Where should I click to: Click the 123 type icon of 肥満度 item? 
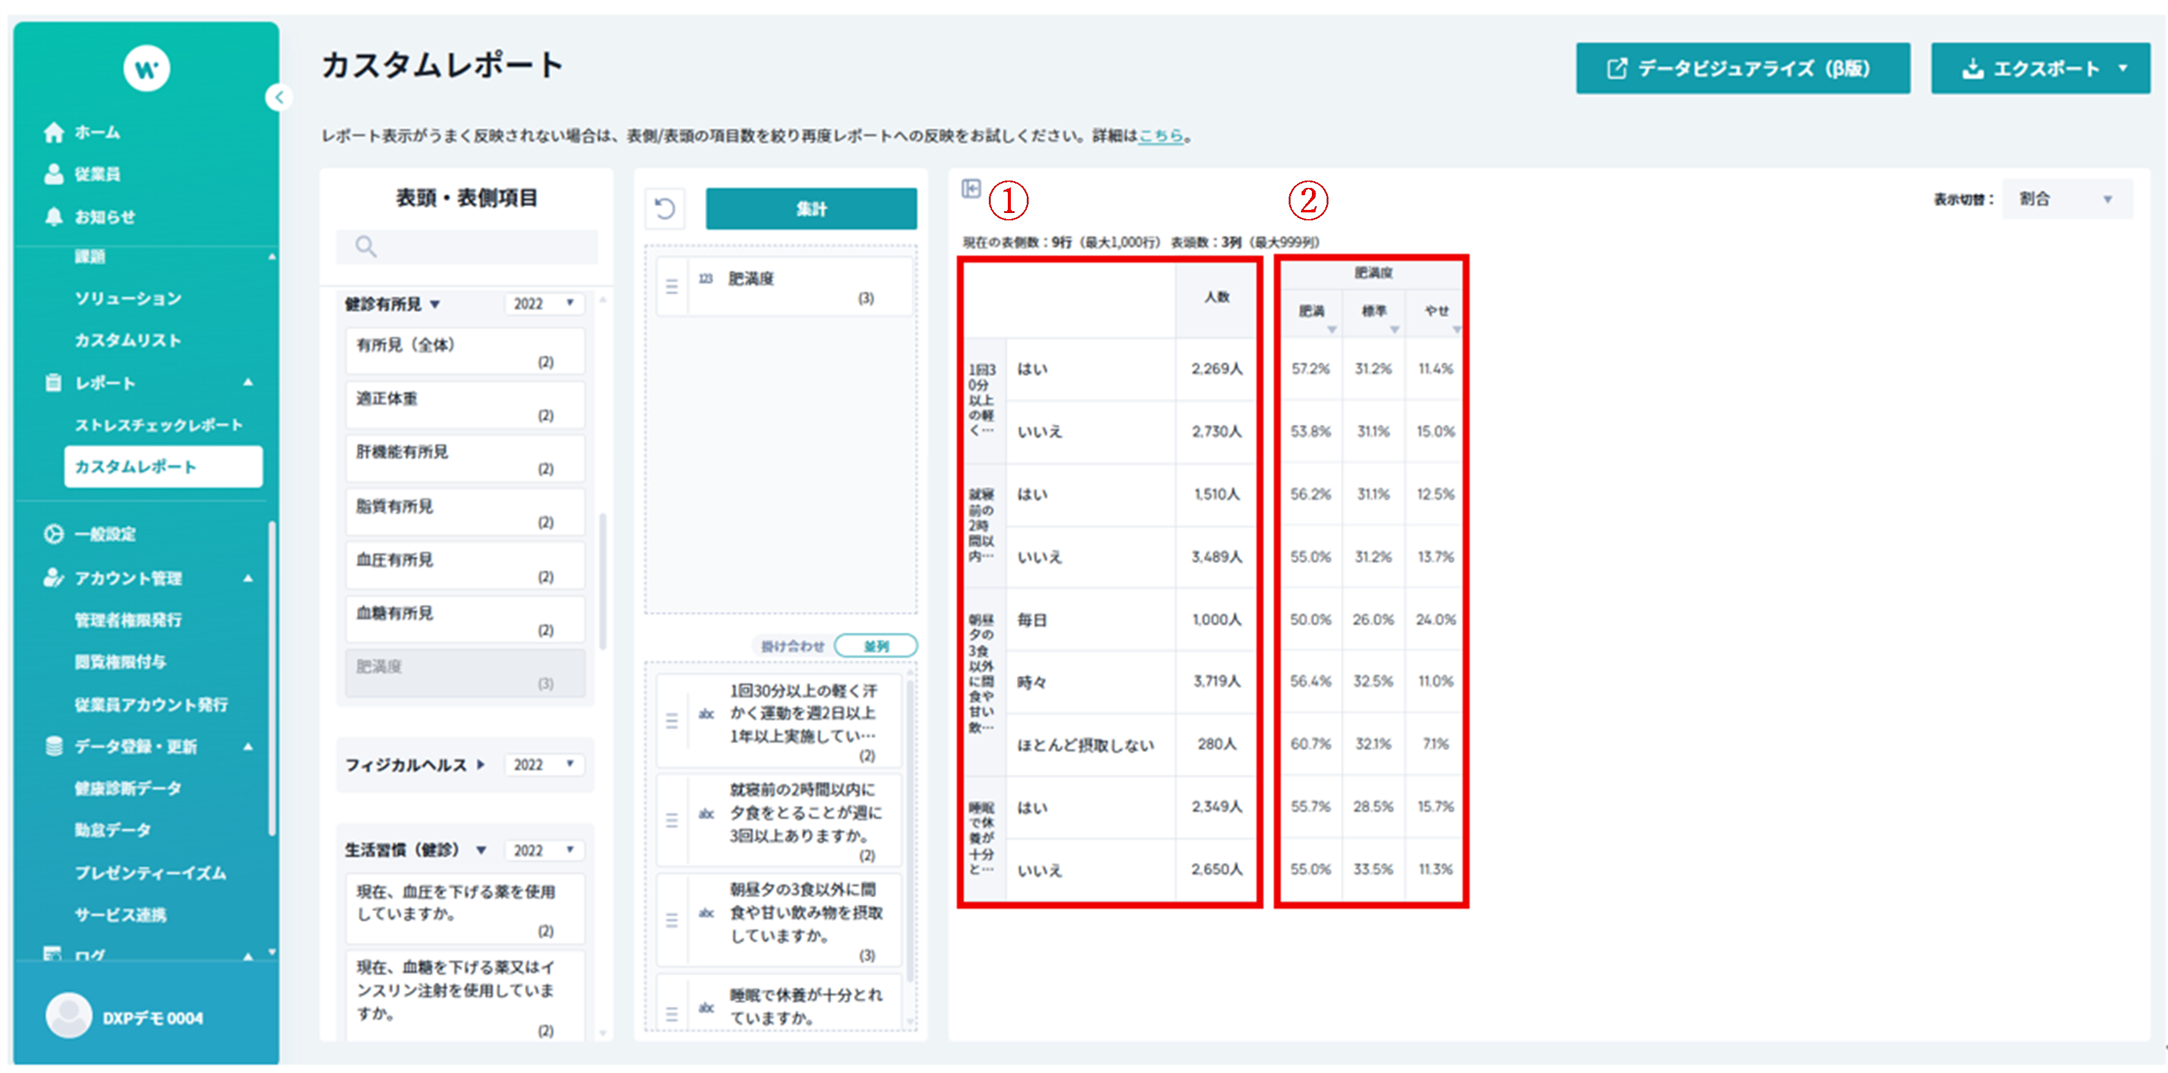pos(706,279)
